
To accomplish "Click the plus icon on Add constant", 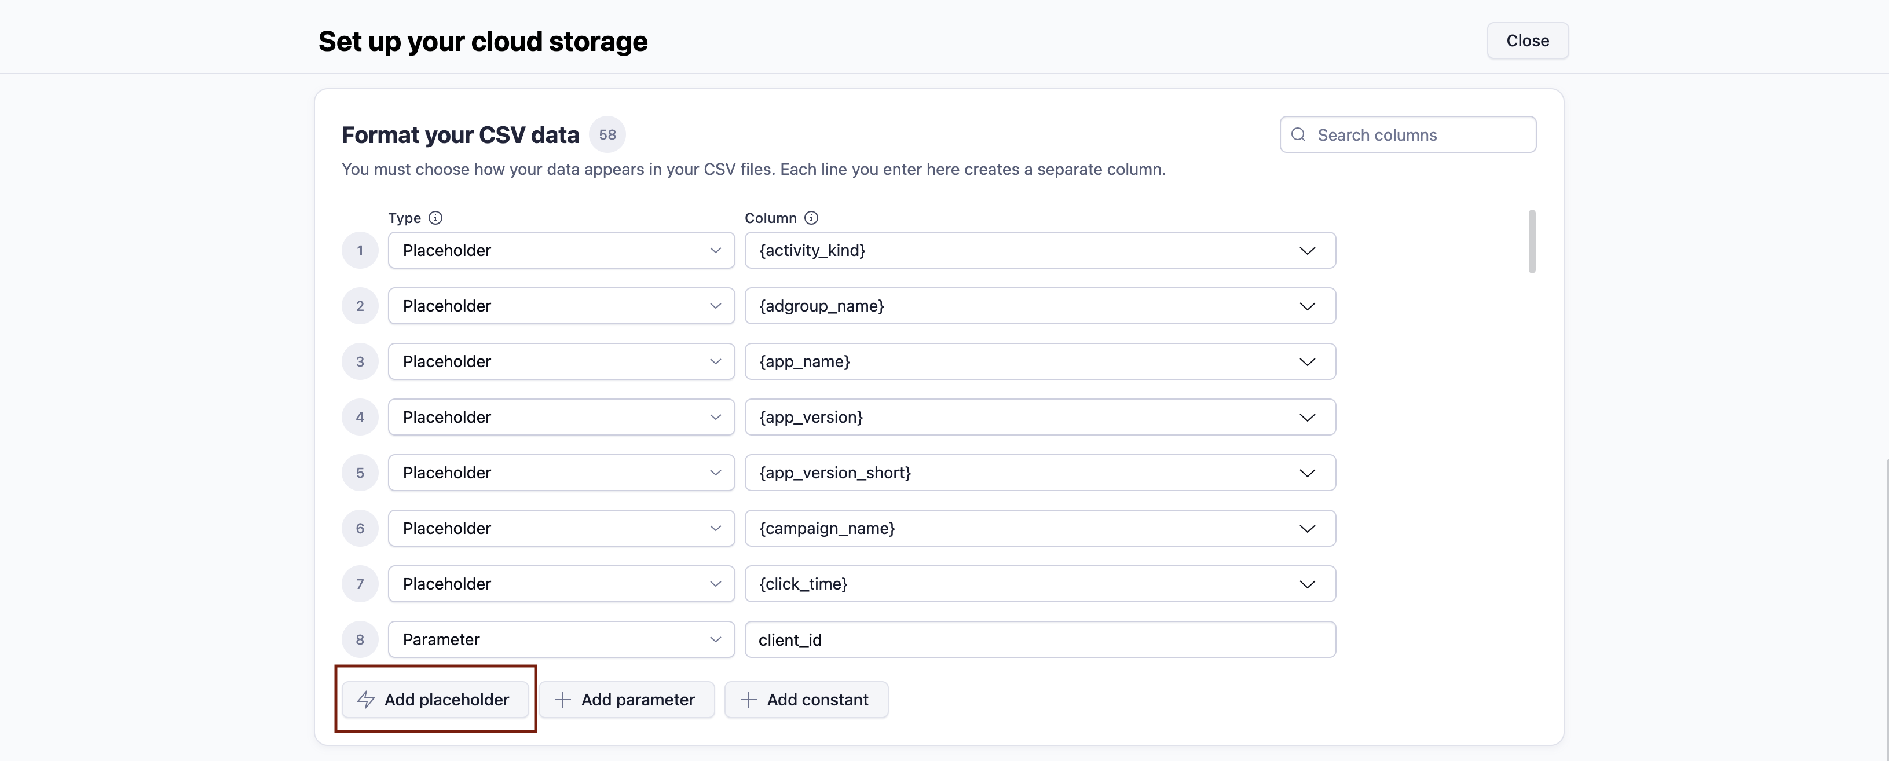I will click(748, 700).
